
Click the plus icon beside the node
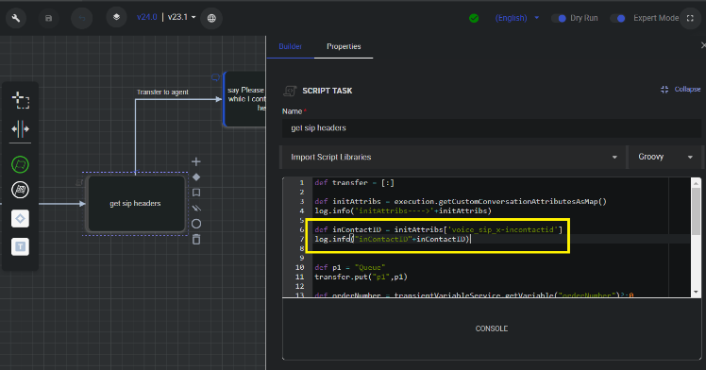196,161
